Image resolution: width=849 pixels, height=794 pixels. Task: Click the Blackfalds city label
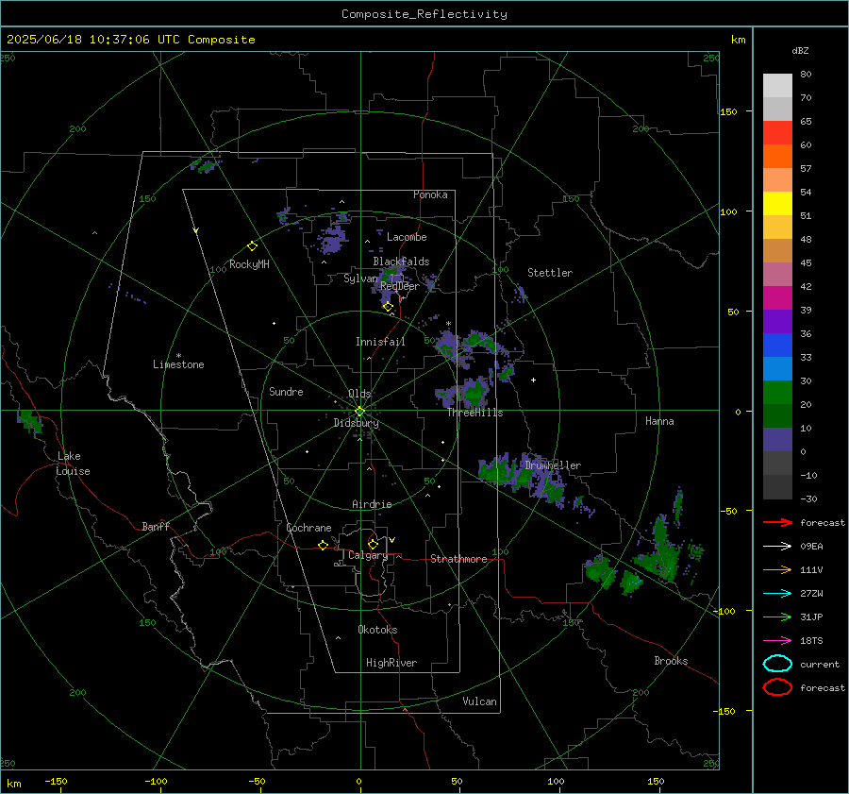[x=401, y=262]
